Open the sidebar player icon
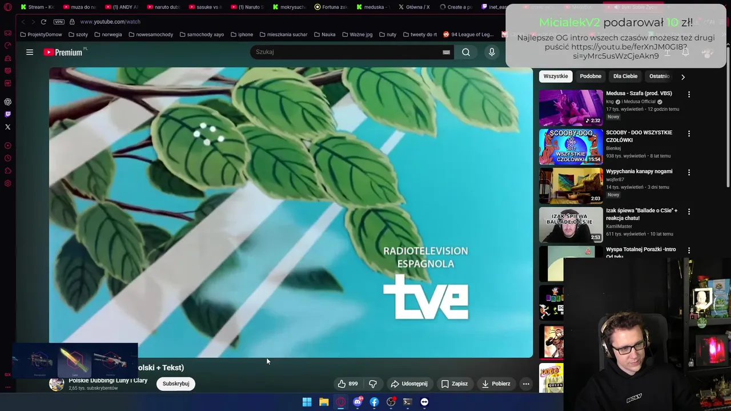The height and width of the screenshot is (411, 731). coord(8,146)
